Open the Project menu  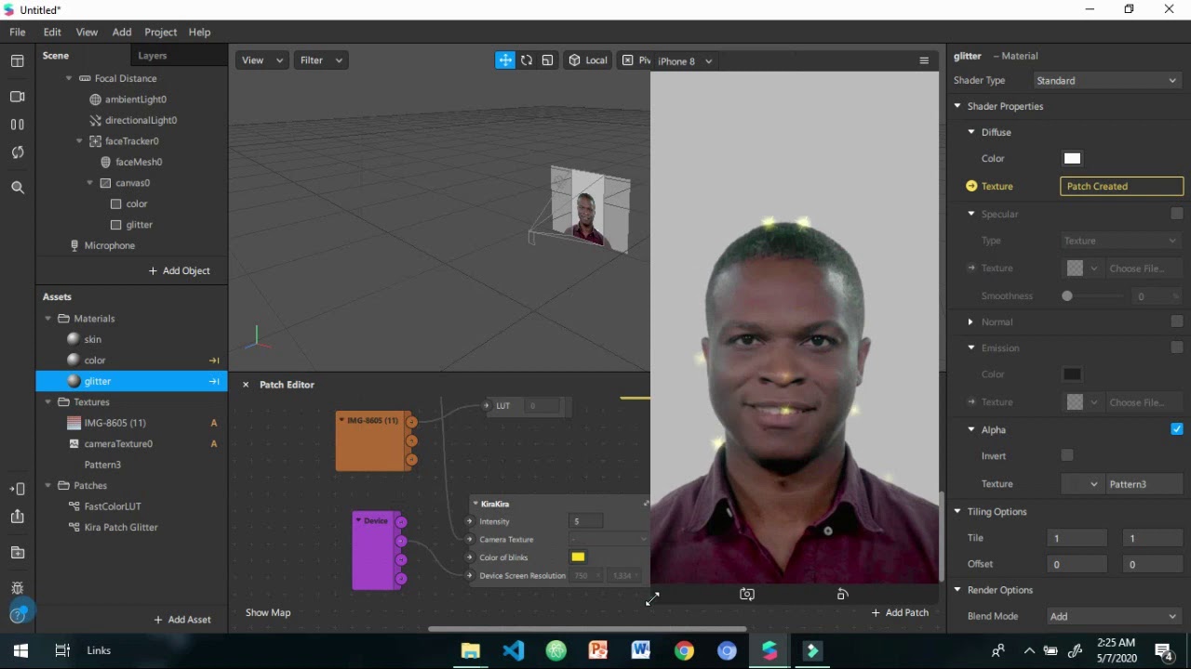160,32
